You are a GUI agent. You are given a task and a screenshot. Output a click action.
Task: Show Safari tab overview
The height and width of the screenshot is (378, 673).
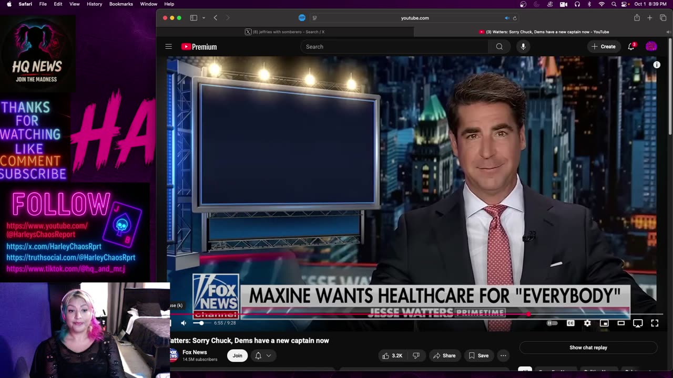(x=662, y=18)
